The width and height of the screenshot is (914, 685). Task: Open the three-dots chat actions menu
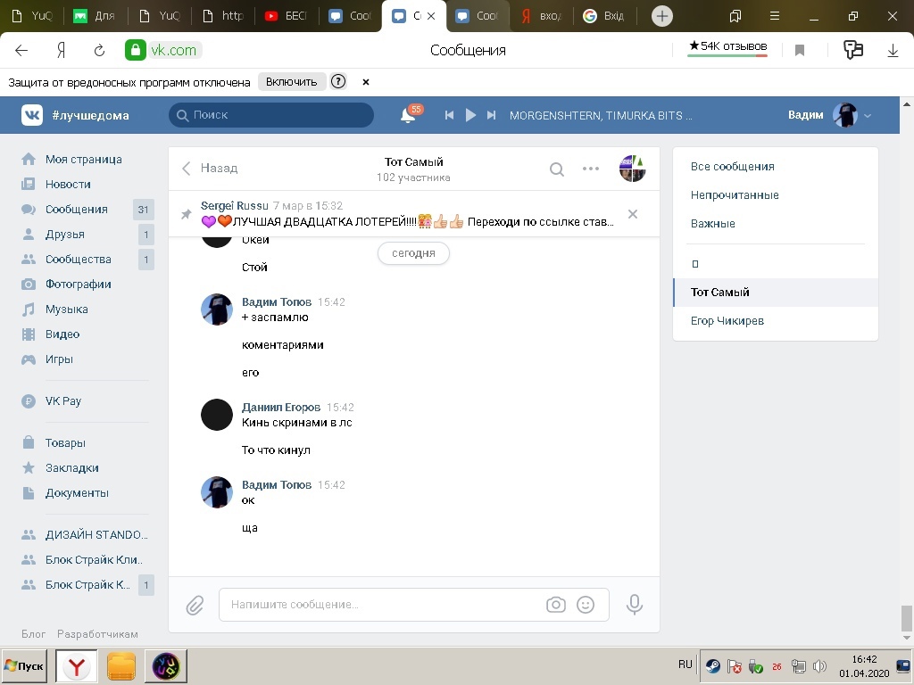click(x=591, y=169)
